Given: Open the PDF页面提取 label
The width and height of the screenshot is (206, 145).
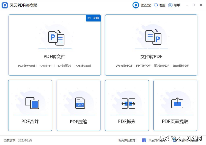Looking at the screenshot, I should tap(175, 122).
